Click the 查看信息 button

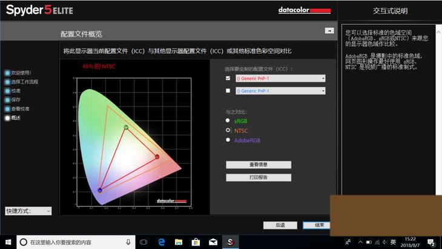coord(259,165)
